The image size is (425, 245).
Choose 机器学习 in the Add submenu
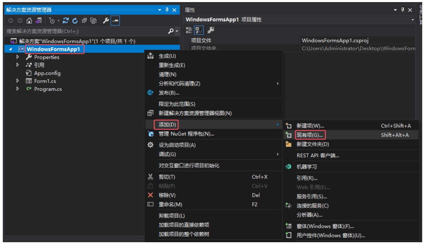point(351,167)
